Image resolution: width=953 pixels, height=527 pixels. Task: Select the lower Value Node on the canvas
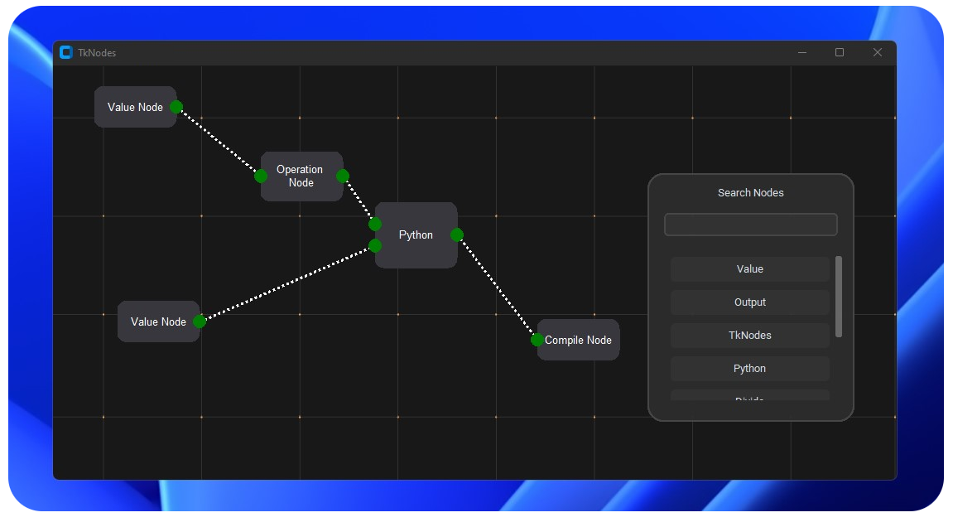159,322
